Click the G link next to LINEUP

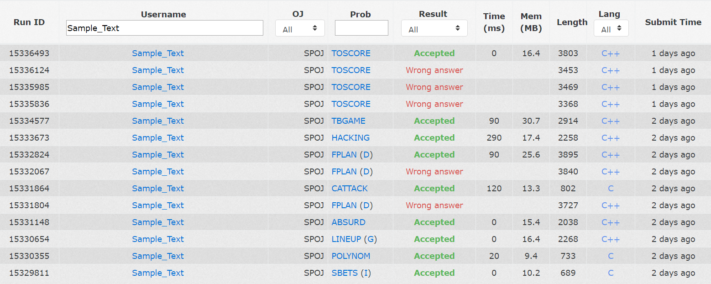[x=370, y=239]
